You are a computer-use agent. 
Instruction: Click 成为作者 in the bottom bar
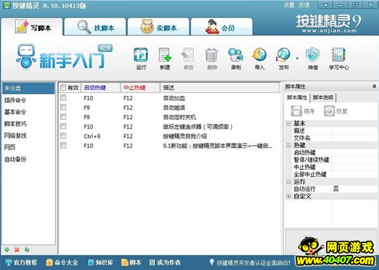165,262
